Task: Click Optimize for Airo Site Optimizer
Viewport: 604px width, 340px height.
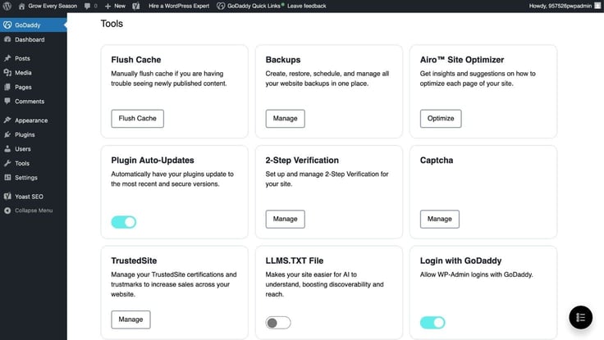Action: pos(441,119)
